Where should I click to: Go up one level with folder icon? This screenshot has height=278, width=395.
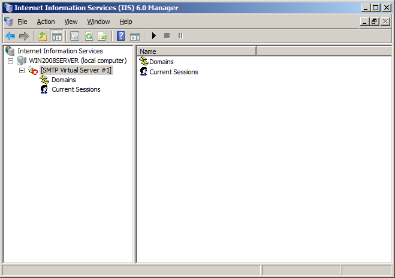pos(43,37)
